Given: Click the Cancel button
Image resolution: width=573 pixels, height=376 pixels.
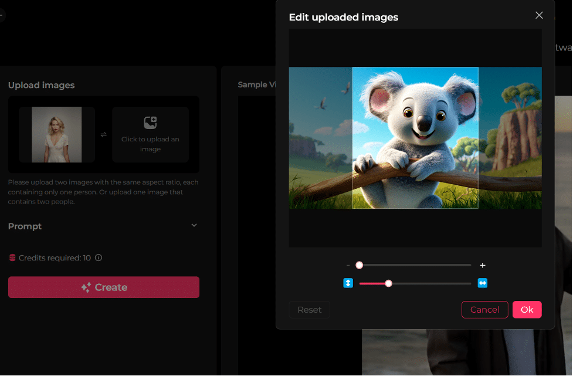Looking at the screenshot, I should pyautogui.click(x=484, y=310).
